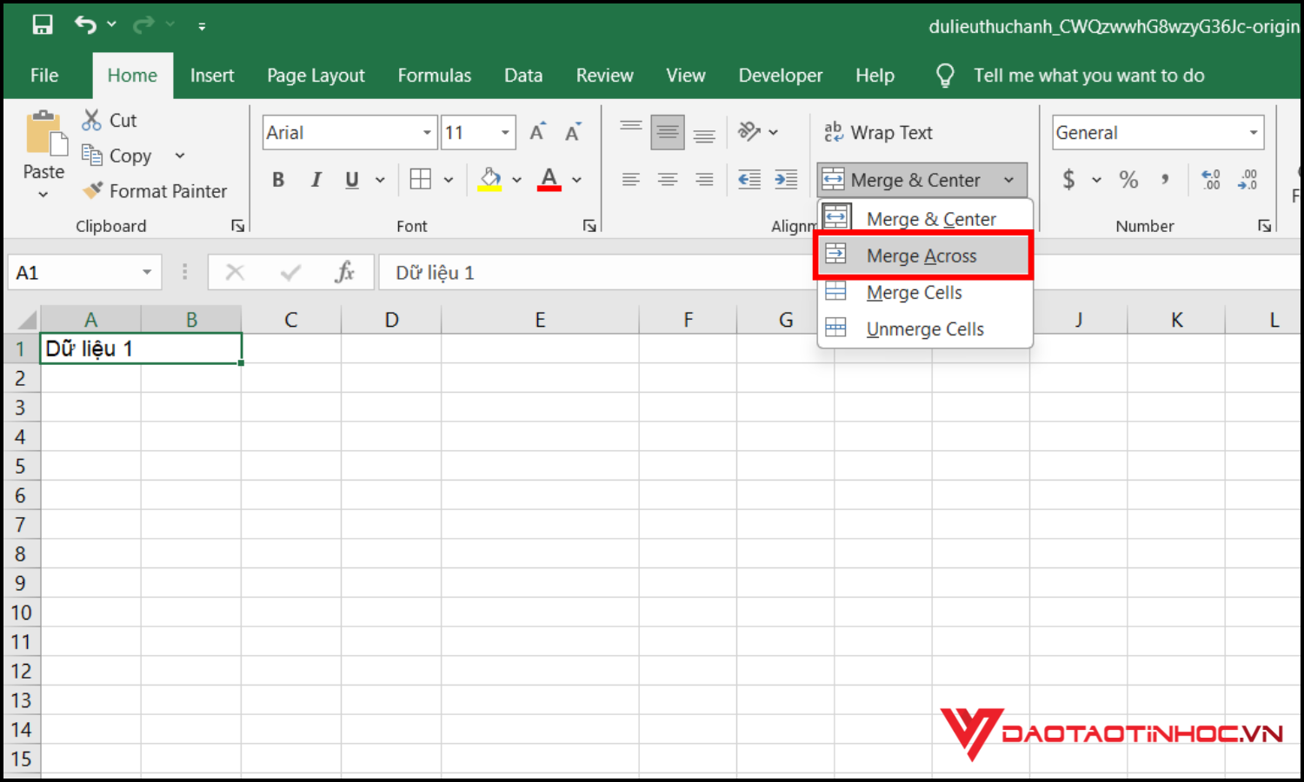Image resolution: width=1304 pixels, height=782 pixels.
Task: Open the Name Box dropdown arrow
Action: 147,273
